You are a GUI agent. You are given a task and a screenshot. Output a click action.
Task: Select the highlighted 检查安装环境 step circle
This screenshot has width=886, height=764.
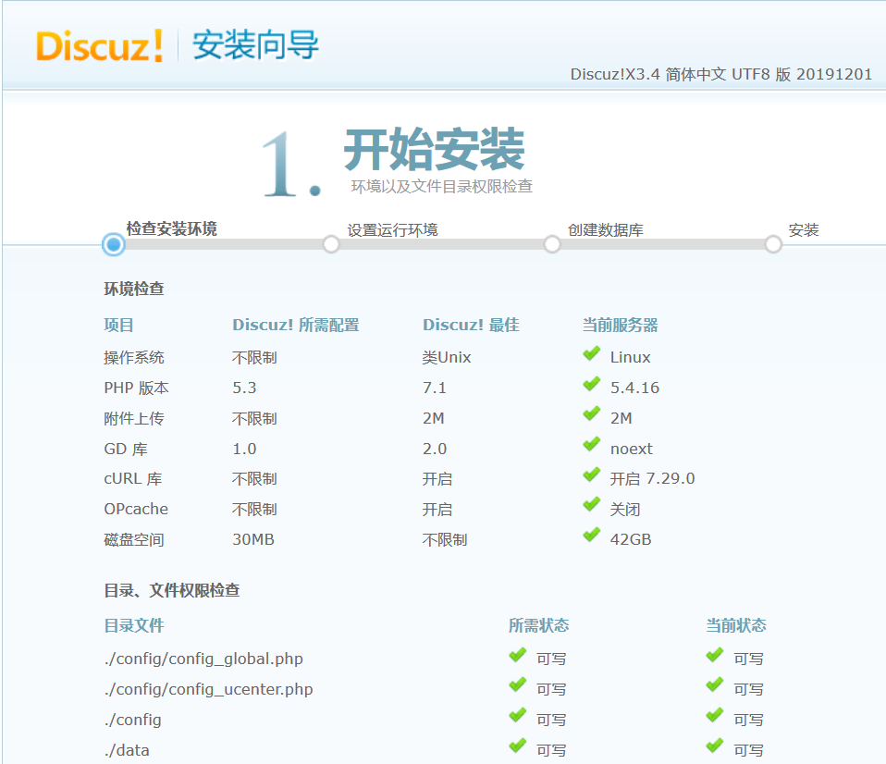(x=113, y=245)
